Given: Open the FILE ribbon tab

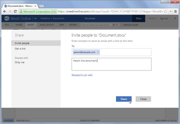Looking at the screenshot, I should [x=7, y=25].
